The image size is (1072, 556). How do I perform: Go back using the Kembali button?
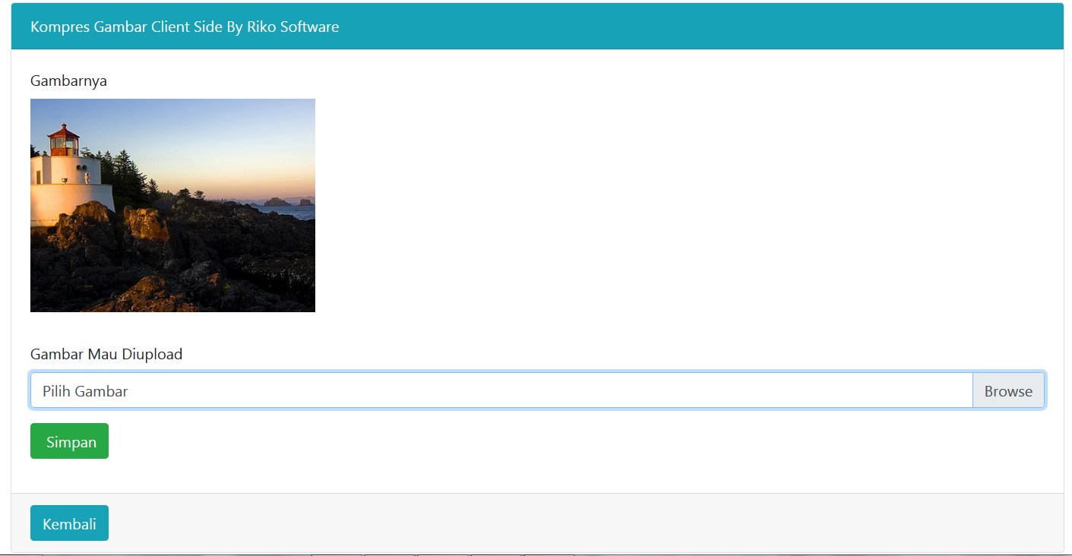pyautogui.click(x=69, y=523)
